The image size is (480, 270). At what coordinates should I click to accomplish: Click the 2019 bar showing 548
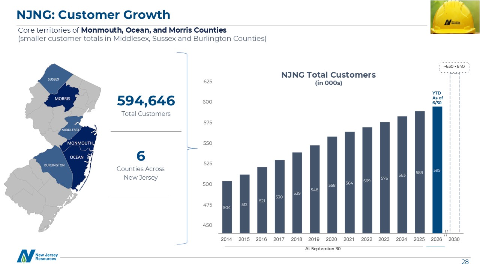(x=315, y=189)
